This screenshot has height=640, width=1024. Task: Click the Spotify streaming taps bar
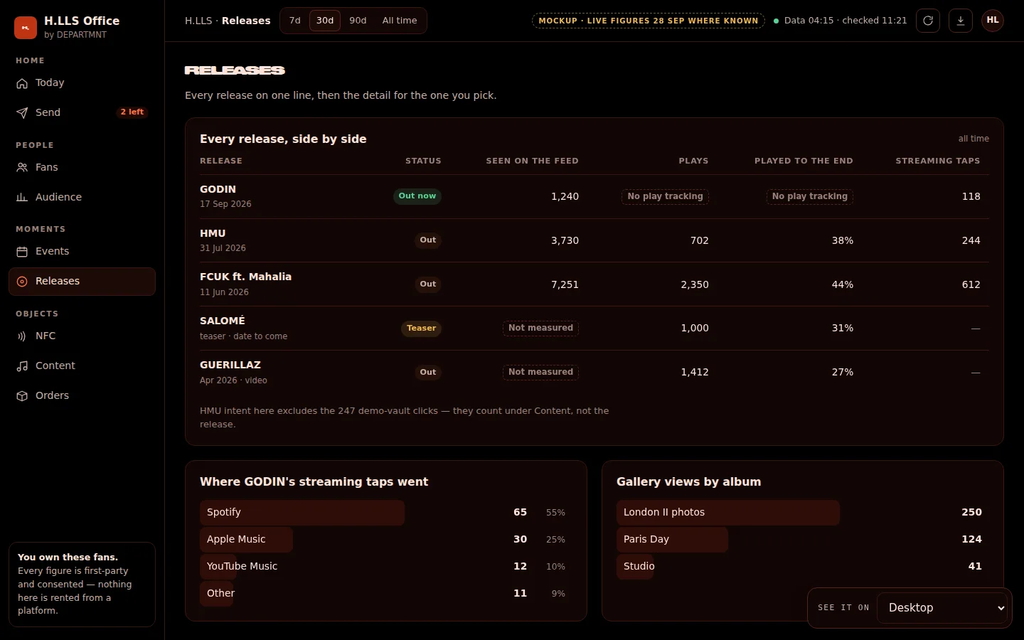coord(302,513)
